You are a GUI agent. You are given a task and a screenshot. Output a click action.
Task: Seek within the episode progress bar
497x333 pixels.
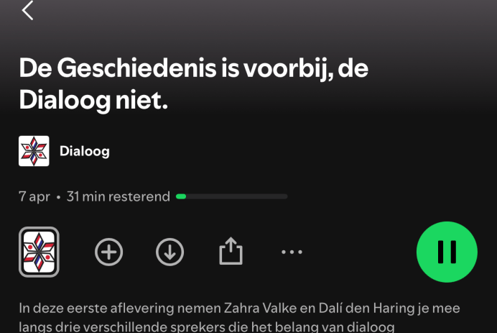click(x=232, y=196)
